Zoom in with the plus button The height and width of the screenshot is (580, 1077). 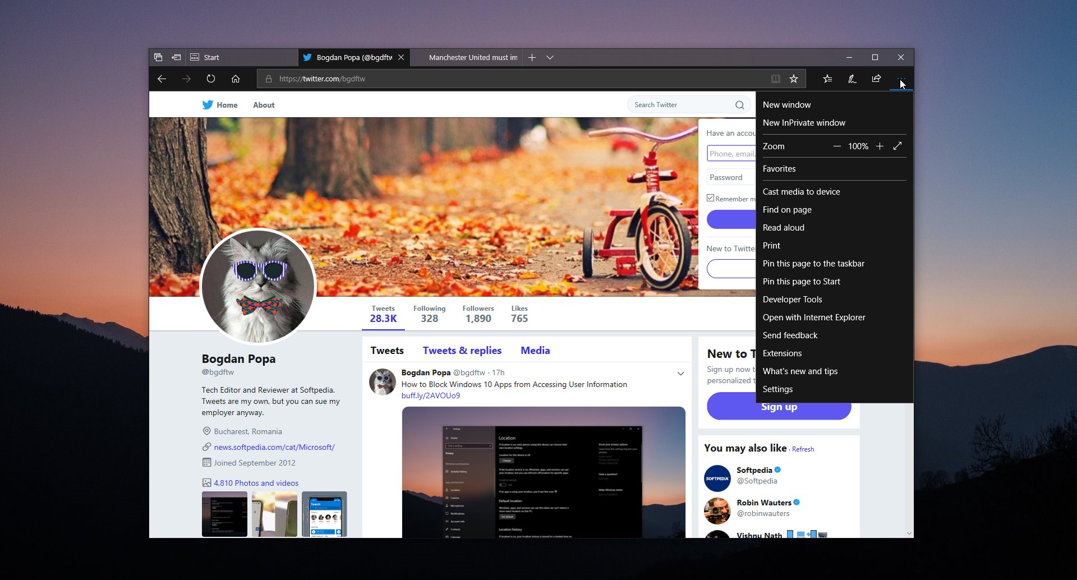coord(880,146)
